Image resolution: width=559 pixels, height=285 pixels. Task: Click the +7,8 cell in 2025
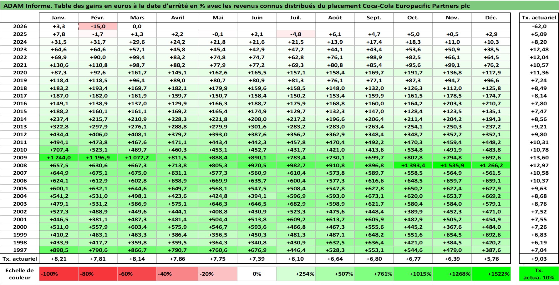[x=59, y=34]
